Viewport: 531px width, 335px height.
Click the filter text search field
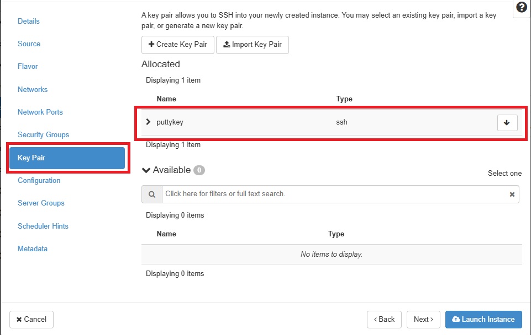335,194
